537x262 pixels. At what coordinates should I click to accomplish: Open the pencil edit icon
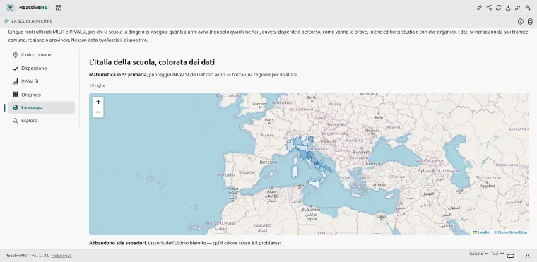(518, 8)
